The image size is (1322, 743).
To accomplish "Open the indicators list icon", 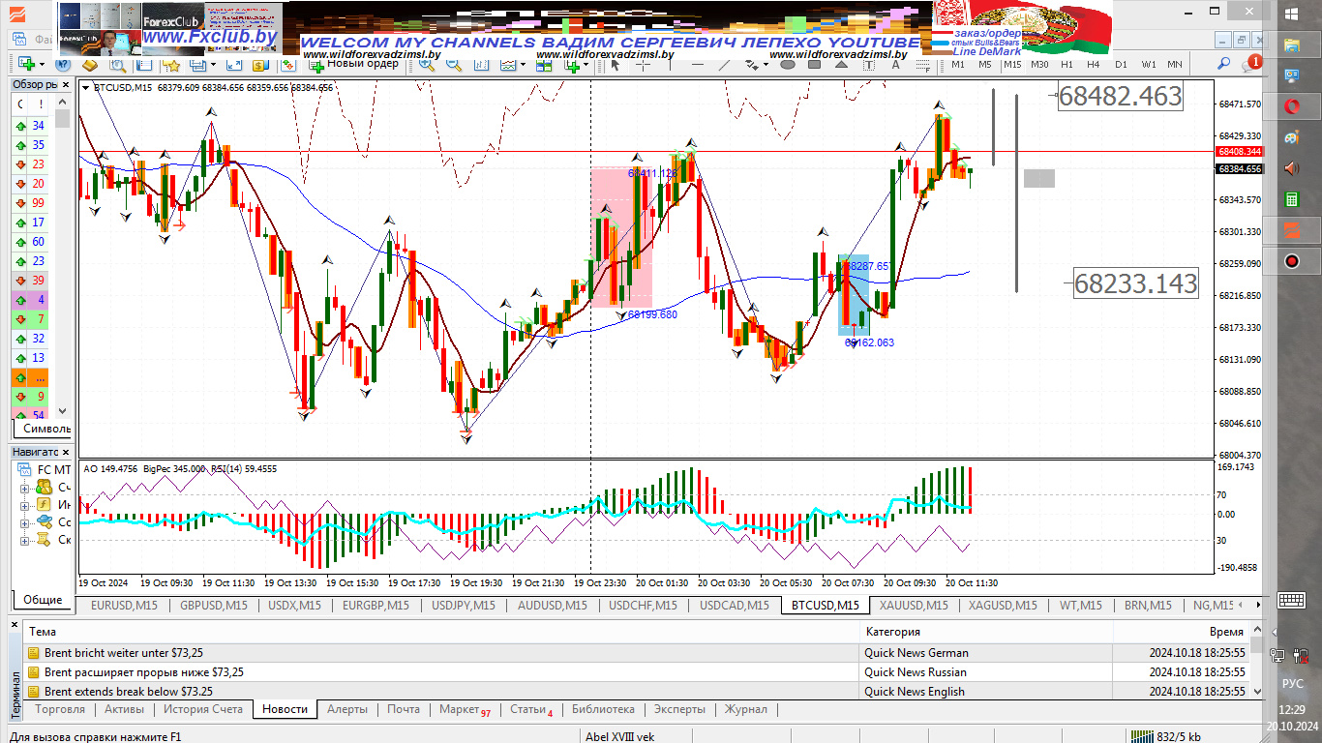I will click(507, 64).
